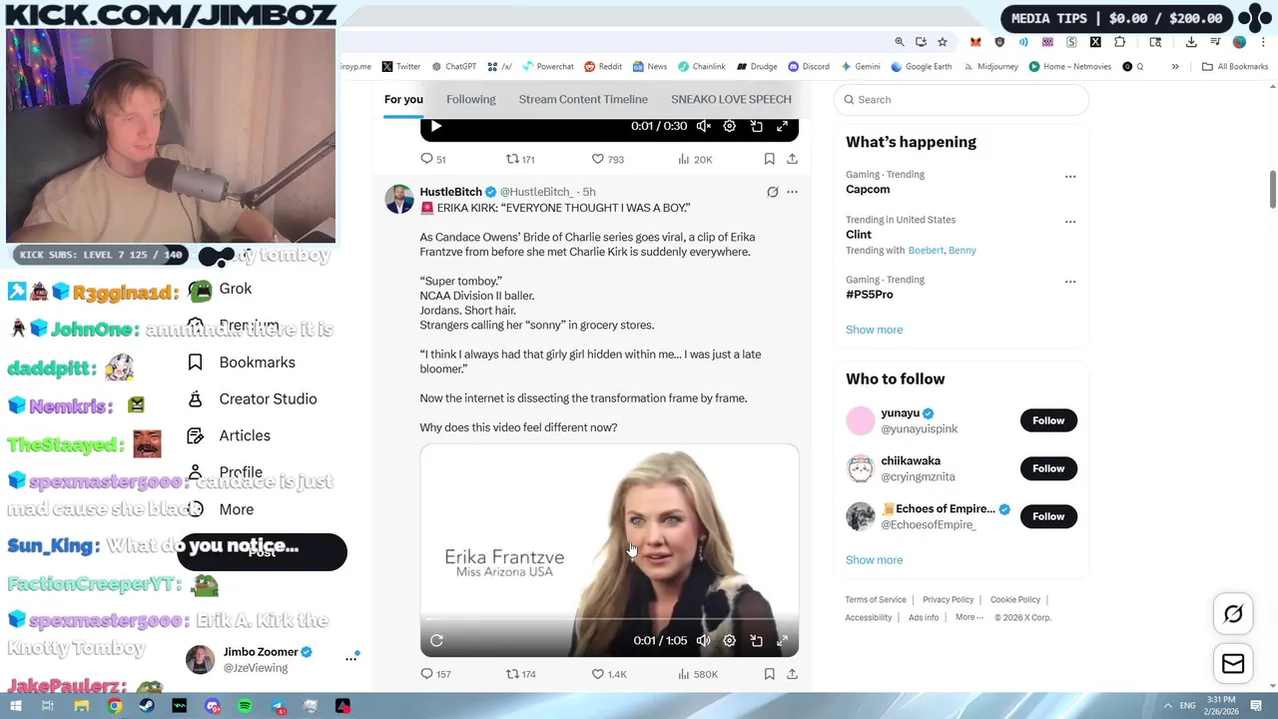Follow chiikawaka

pyautogui.click(x=1048, y=468)
